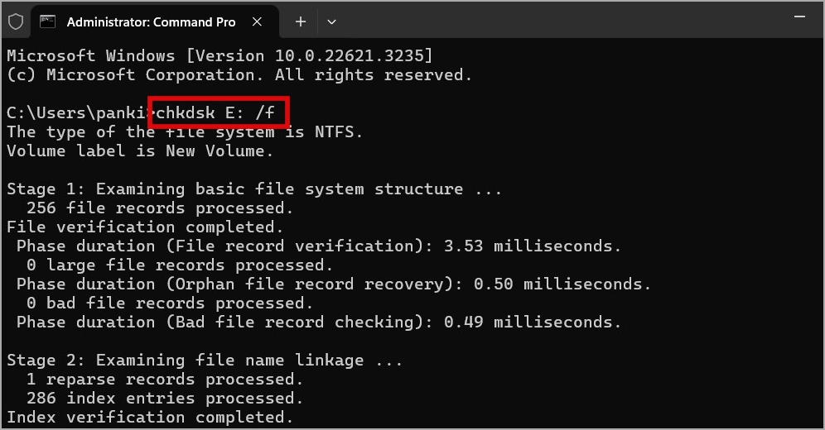Click the Windows version line
The width and height of the screenshot is (825, 430).
pyautogui.click(x=220, y=55)
